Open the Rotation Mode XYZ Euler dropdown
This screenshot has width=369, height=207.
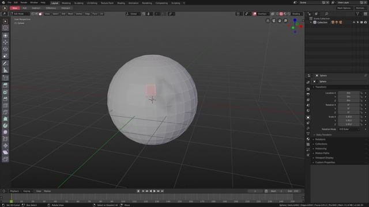349,129
